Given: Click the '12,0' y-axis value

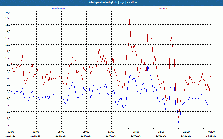Looking at the screenshot, I should (8, 44).
